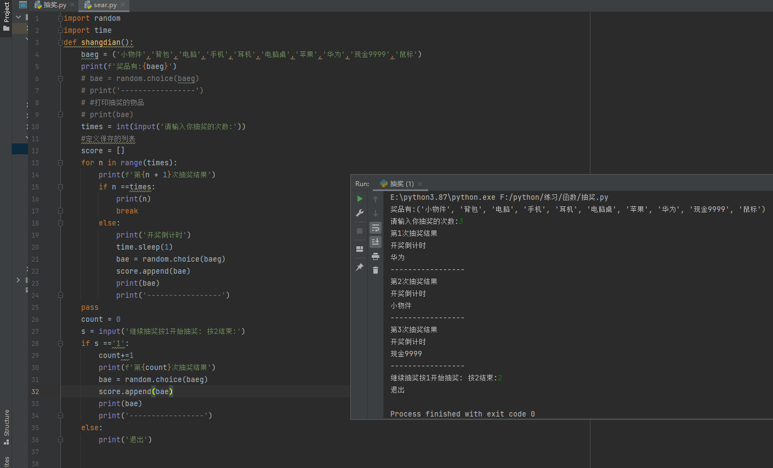Click the editor-only layout icon left of tabs
This screenshot has height=468, width=773.
23,5
